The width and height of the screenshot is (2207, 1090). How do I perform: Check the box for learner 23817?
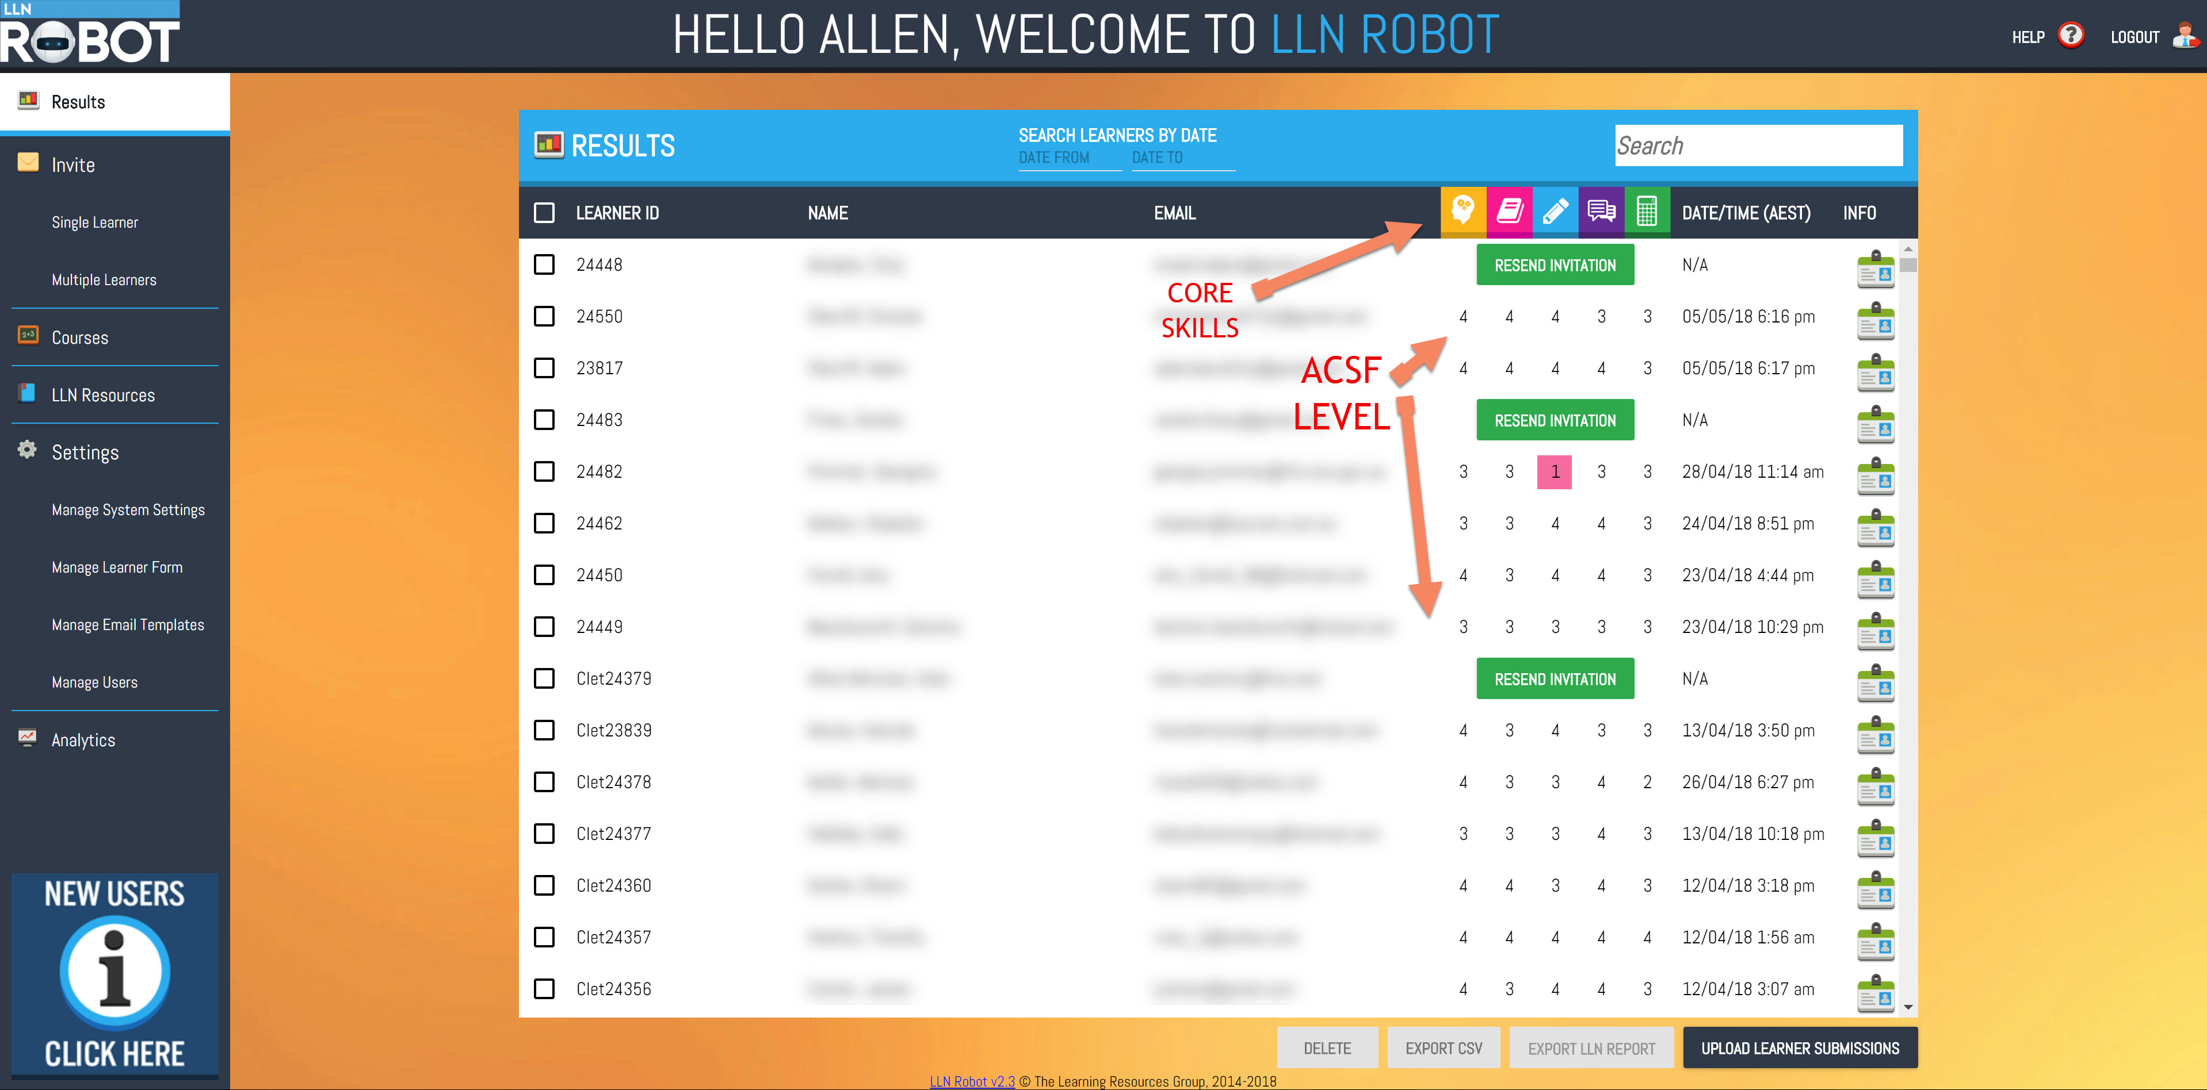pyautogui.click(x=544, y=368)
